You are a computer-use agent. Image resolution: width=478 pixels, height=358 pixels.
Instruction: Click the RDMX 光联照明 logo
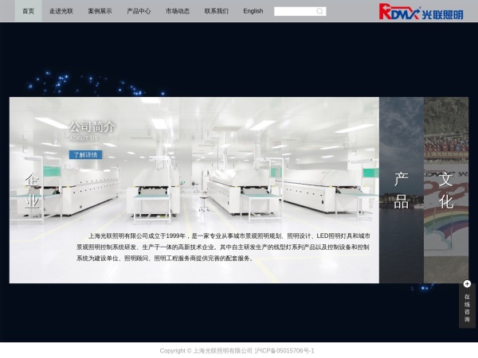[421, 11]
